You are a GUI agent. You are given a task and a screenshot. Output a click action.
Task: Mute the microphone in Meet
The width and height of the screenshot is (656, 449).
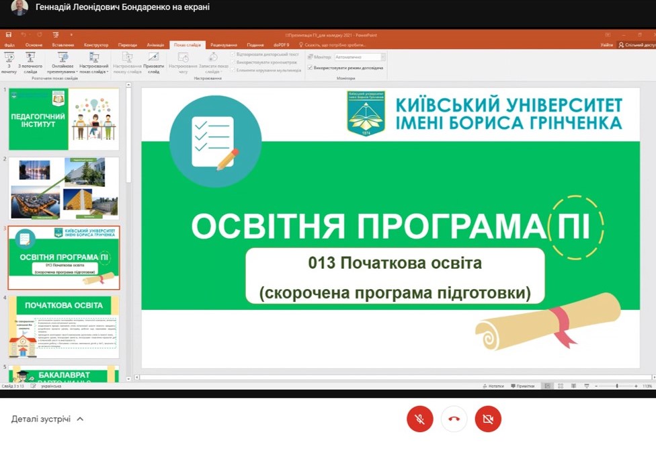coord(419,418)
